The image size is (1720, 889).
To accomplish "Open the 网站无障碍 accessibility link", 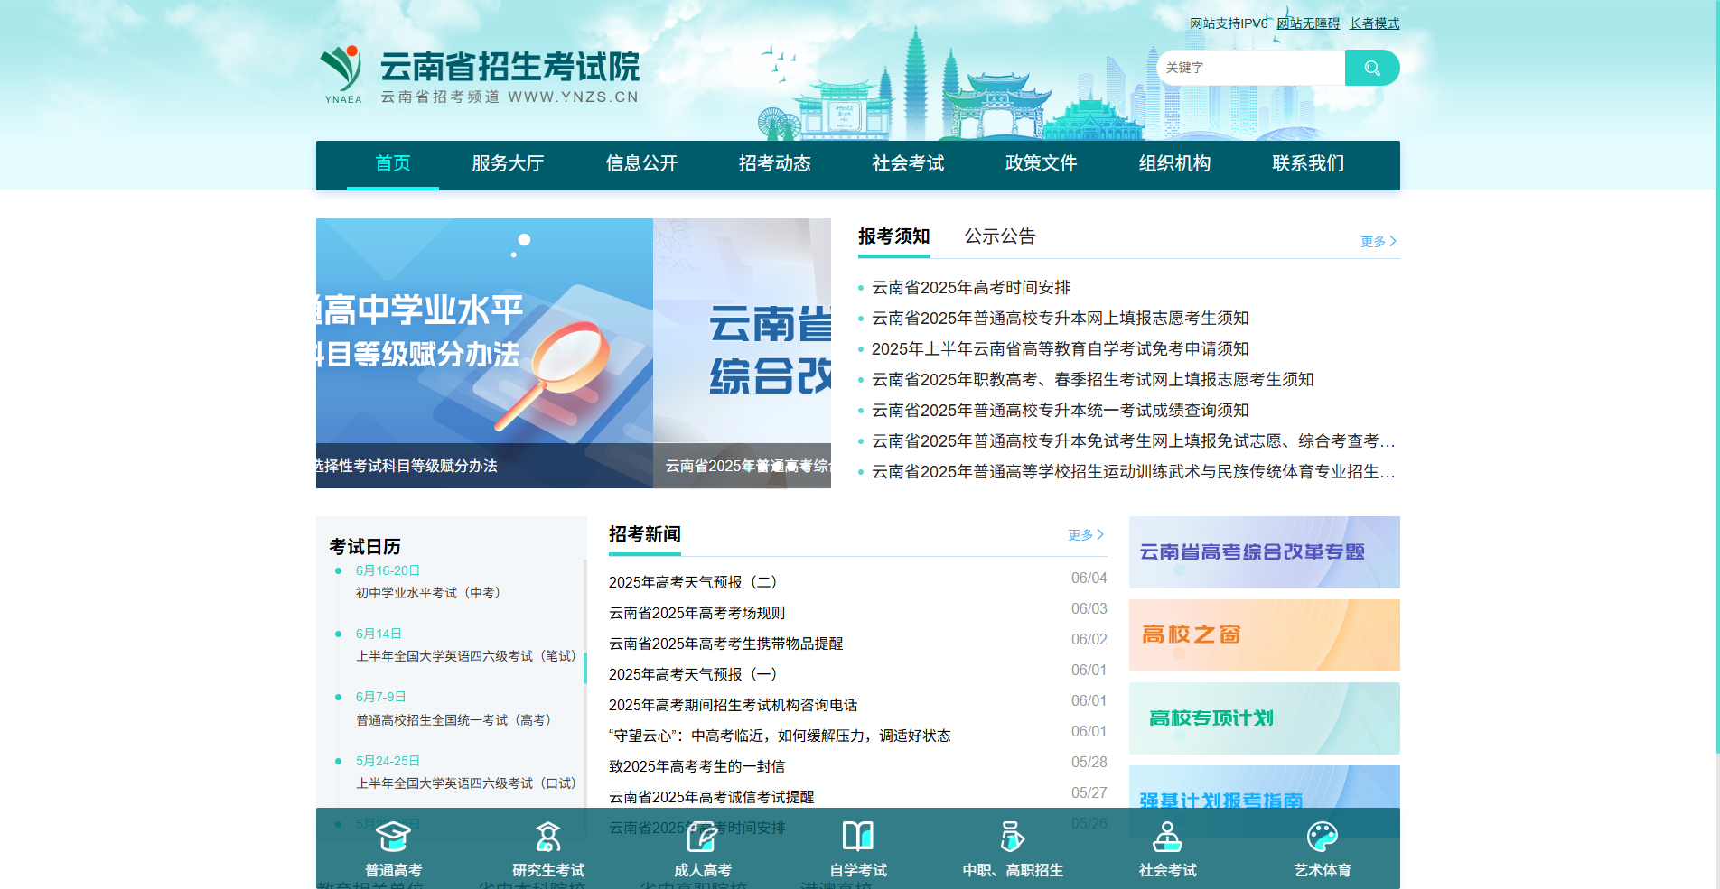I will click(x=1307, y=23).
